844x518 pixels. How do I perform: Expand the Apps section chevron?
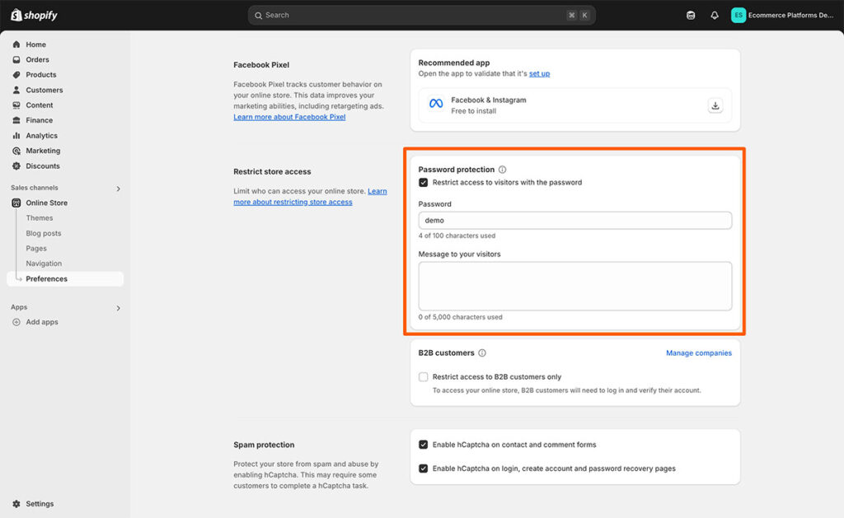pyautogui.click(x=118, y=308)
